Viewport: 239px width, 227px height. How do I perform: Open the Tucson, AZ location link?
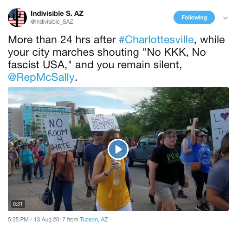[94, 219]
